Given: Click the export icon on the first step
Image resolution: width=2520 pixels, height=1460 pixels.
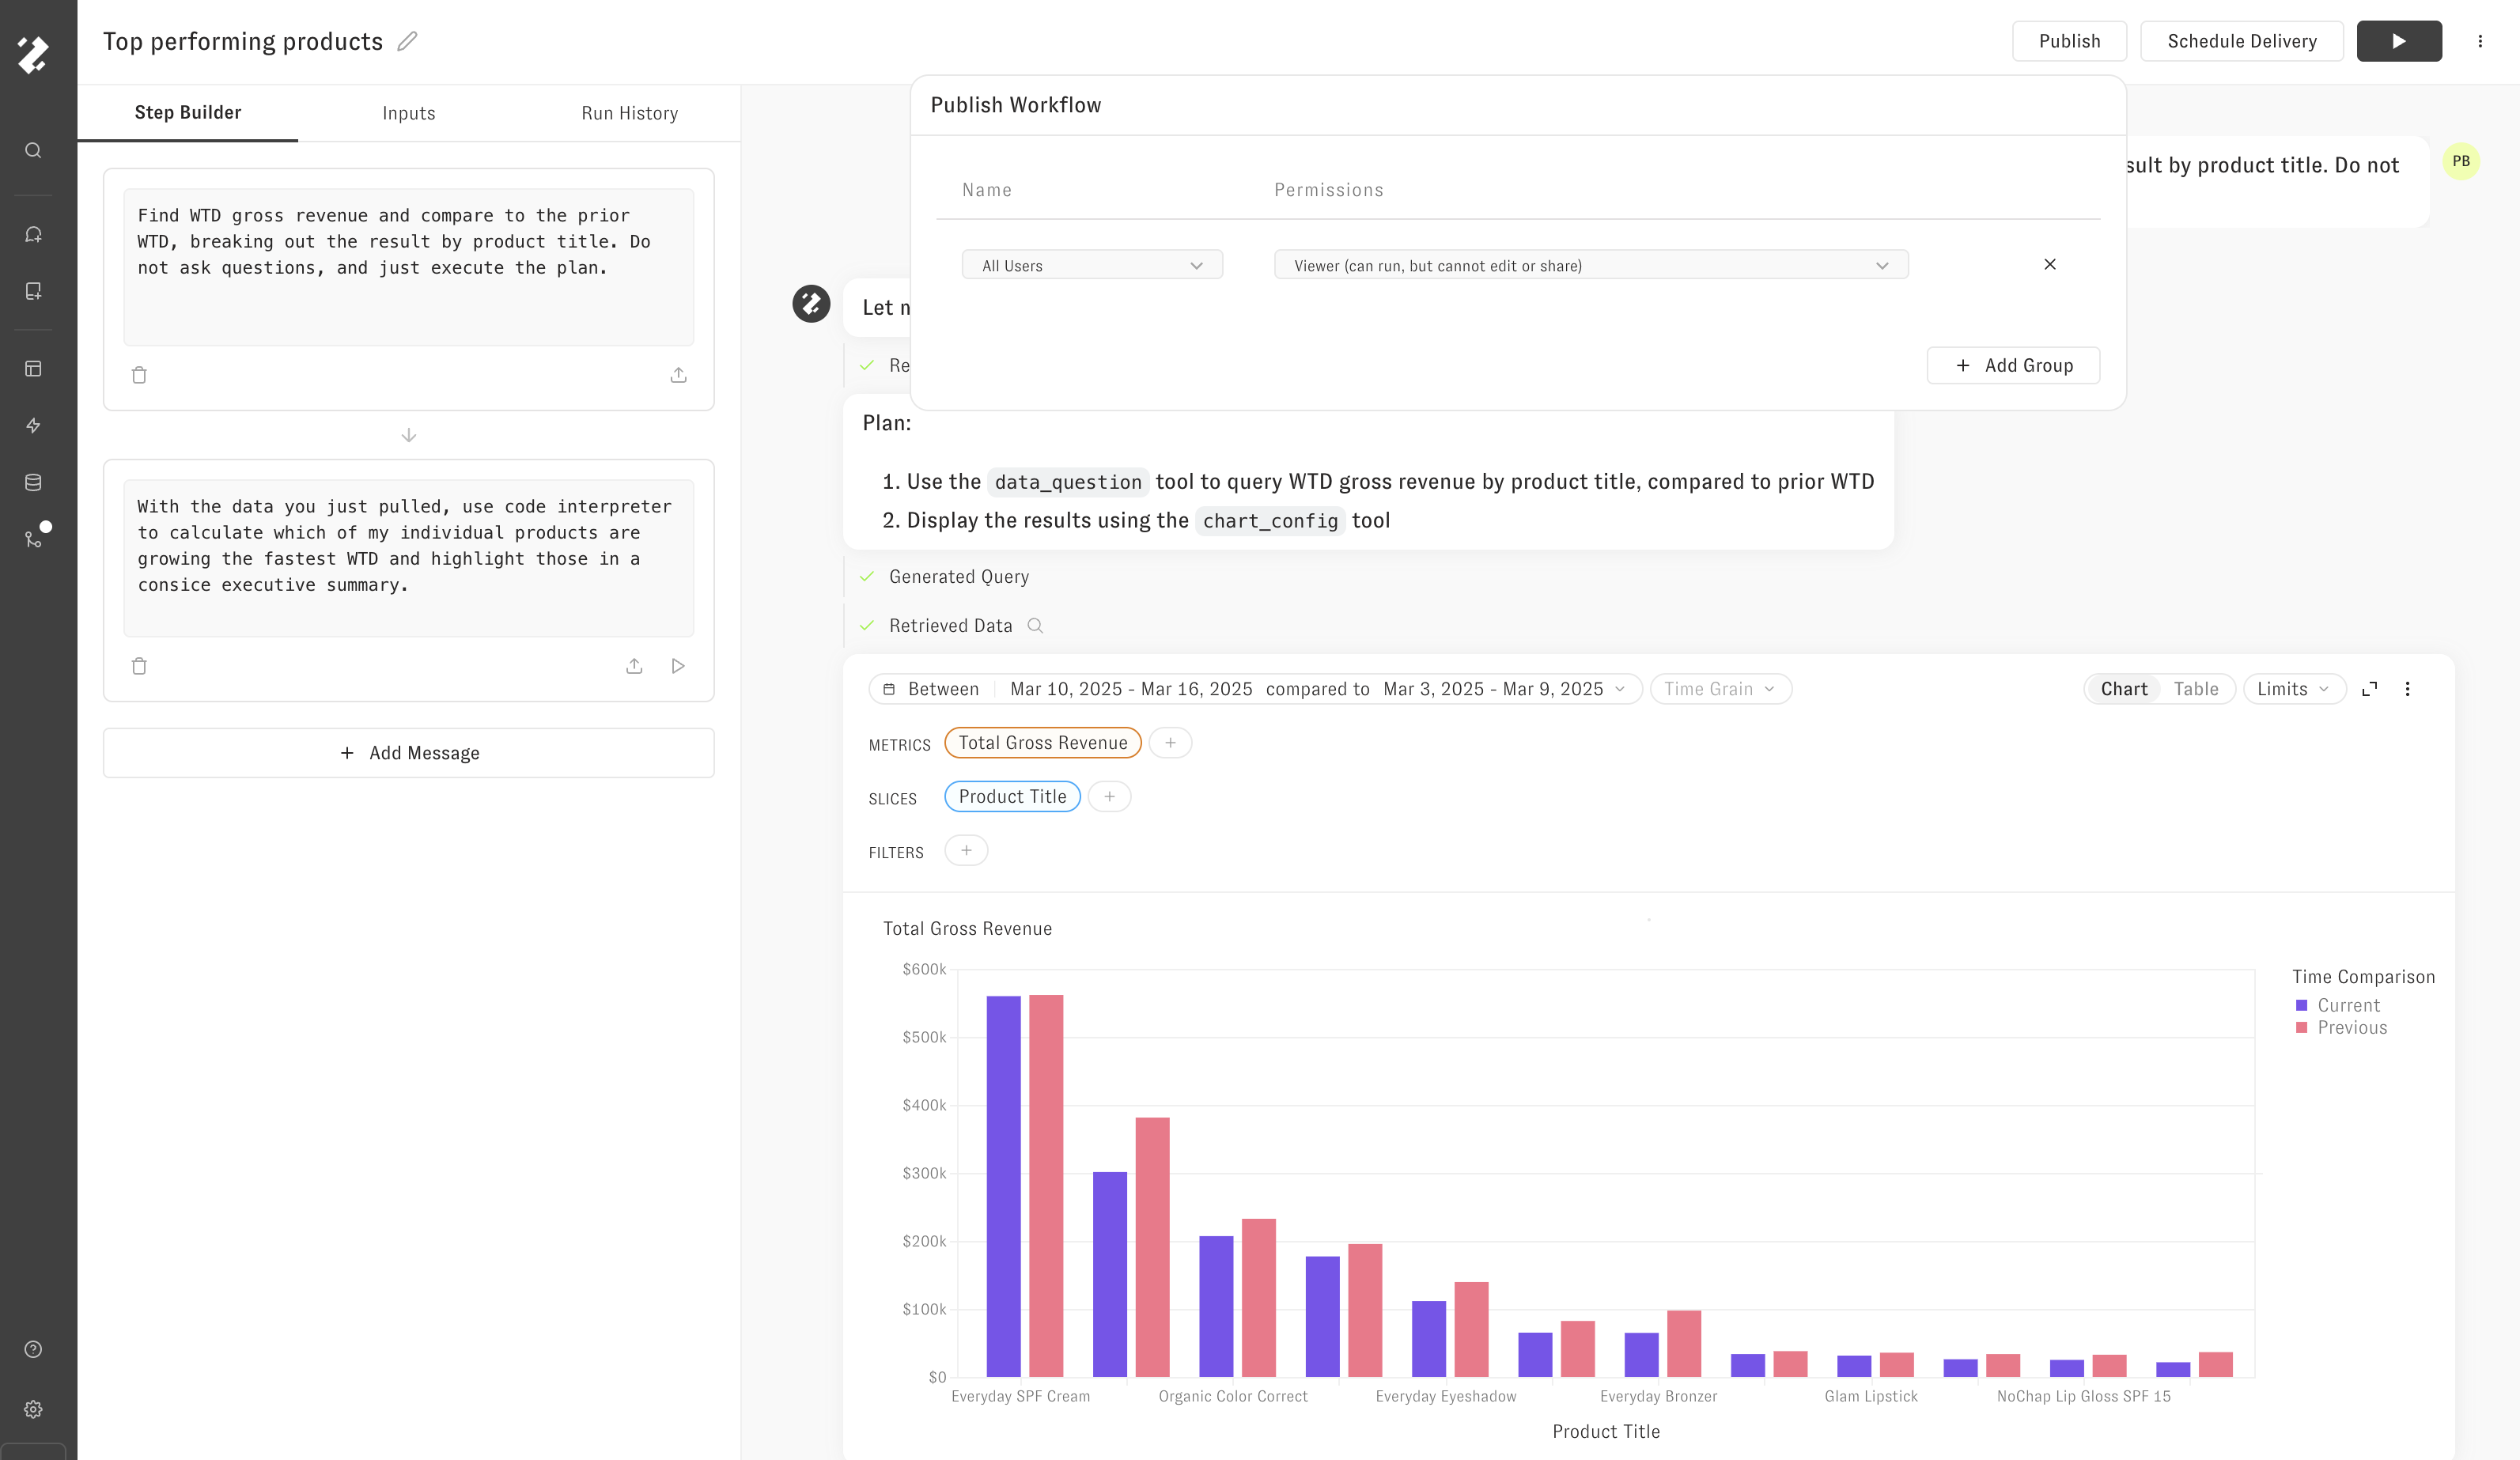Looking at the screenshot, I should pos(678,375).
